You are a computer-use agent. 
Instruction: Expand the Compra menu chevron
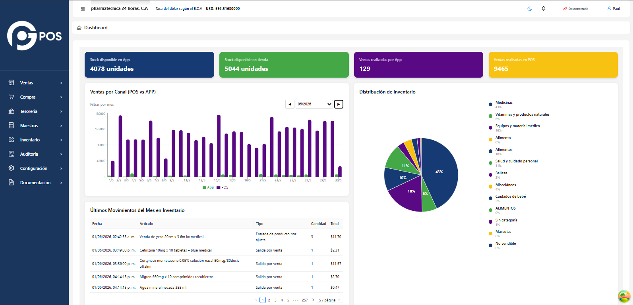point(61,97)
